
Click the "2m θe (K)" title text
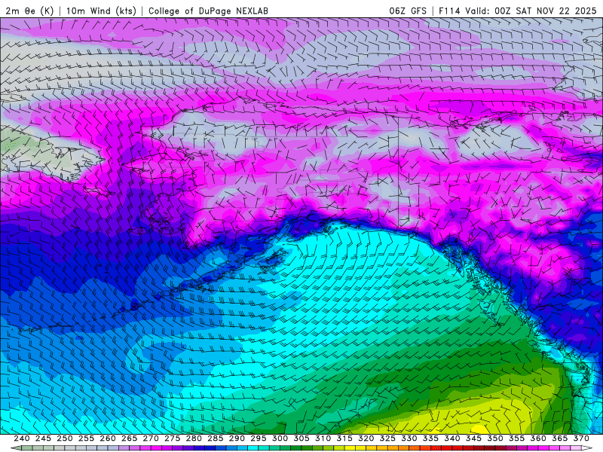tap(29, 11)
